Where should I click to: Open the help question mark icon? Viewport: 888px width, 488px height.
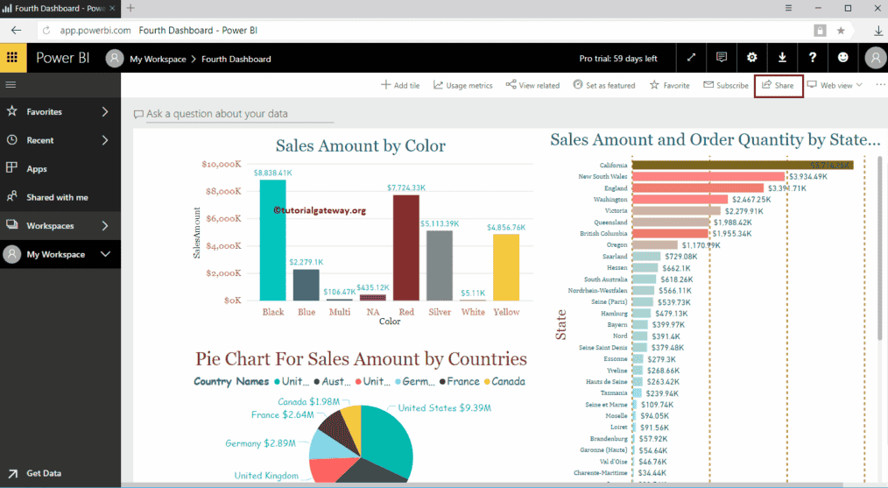coord(813,59)
